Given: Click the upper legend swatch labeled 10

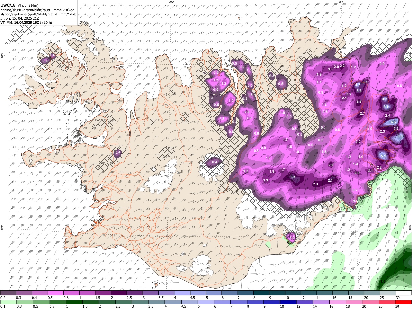Looking at the screenshot, I should [293, 293].
